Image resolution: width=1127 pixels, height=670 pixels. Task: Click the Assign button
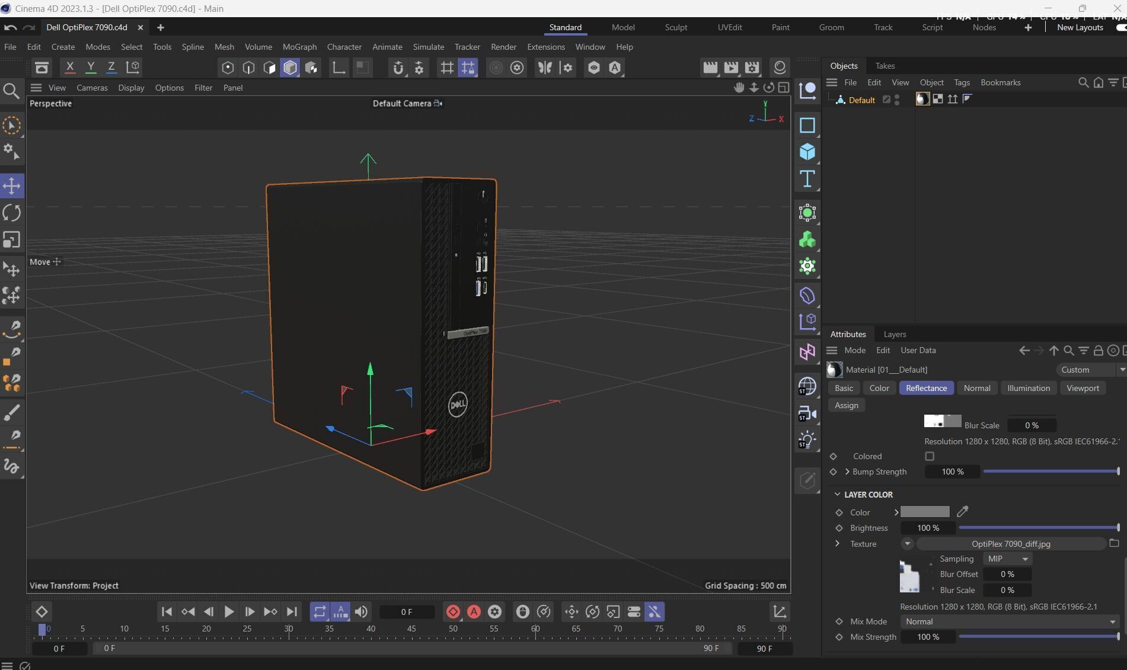847,405
